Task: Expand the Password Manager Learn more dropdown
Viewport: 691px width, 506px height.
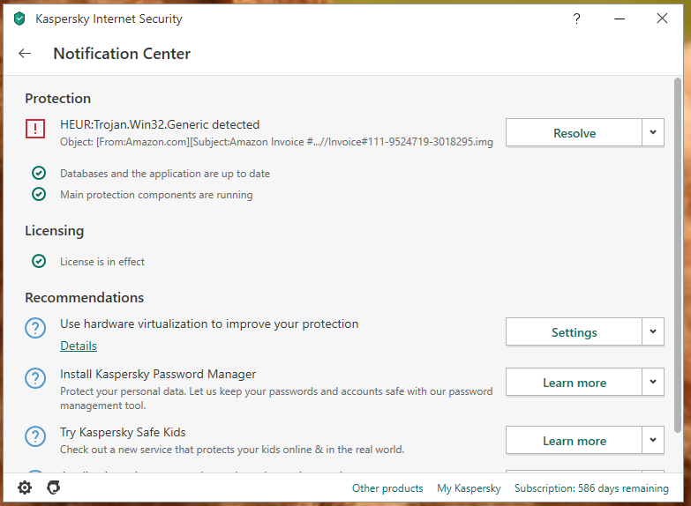Action: [x=653, y=382]
